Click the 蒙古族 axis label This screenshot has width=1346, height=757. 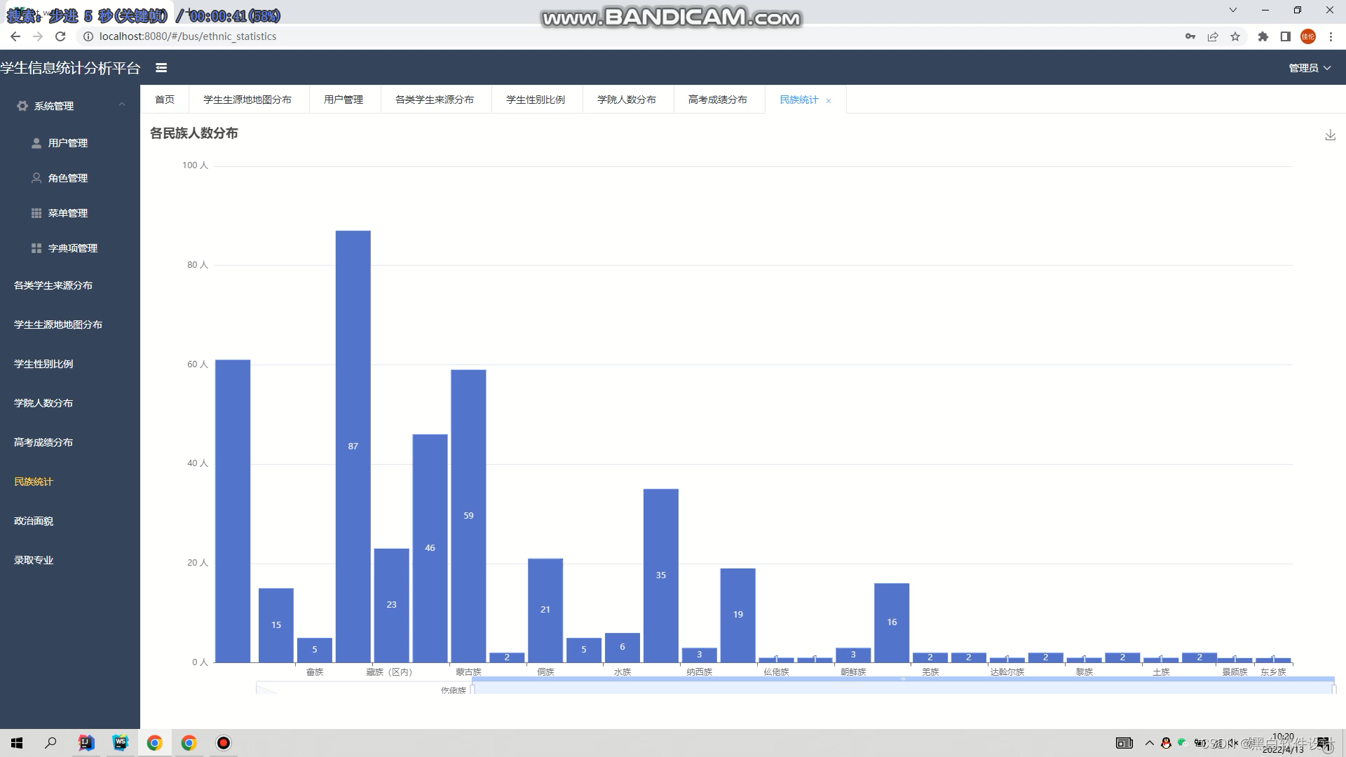coord(468,671)
